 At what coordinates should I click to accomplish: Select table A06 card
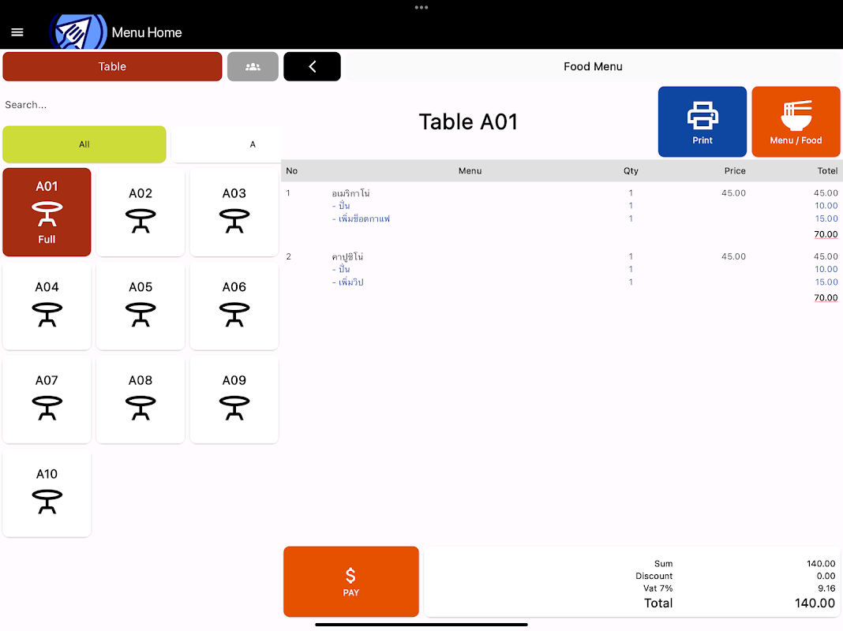[234, 305]
